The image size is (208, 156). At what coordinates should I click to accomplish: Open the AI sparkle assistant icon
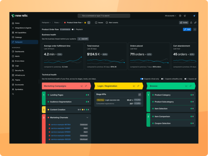click(x=194, y=16)
